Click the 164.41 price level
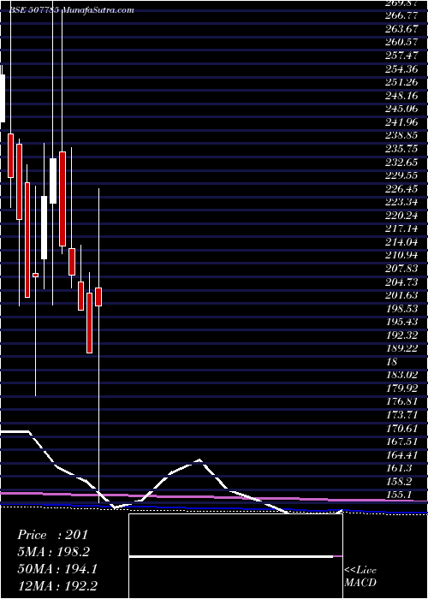 coord(402,455)
